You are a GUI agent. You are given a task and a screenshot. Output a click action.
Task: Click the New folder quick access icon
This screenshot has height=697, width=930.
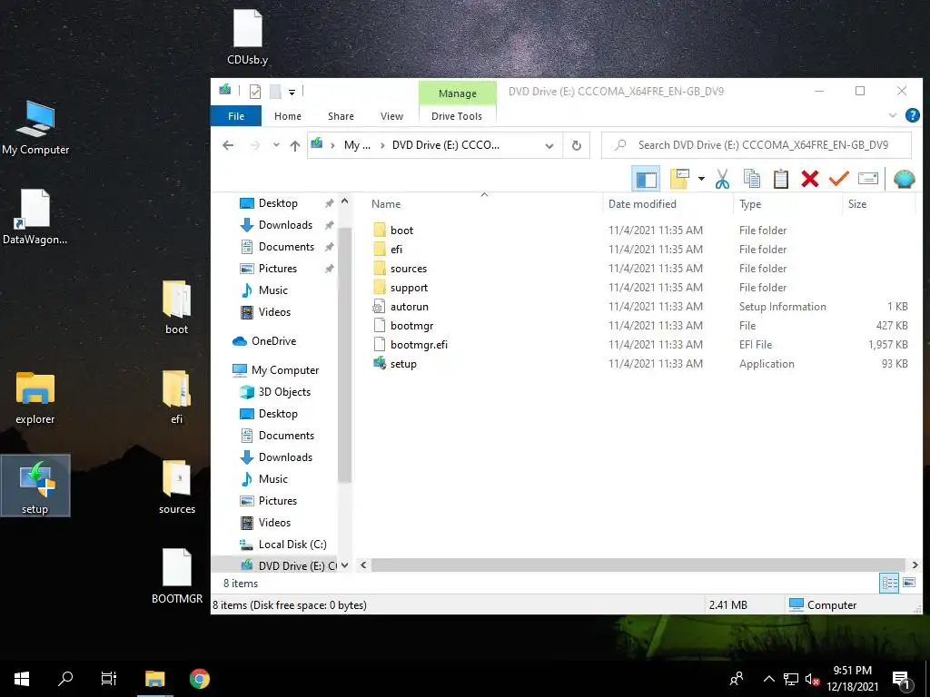pyautogui.click(x=275, y=92)
